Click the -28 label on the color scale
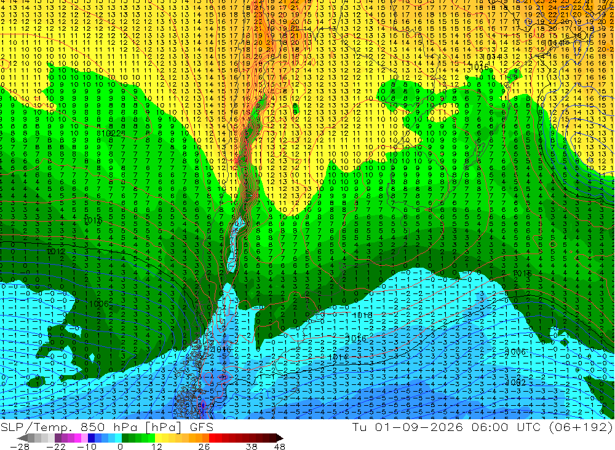Viewport: 615px width, 450px height. pos(20,446)
